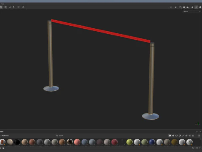Toggle the square textures filter icon
Screen dimensions: 202x152
tap(176, 136)
